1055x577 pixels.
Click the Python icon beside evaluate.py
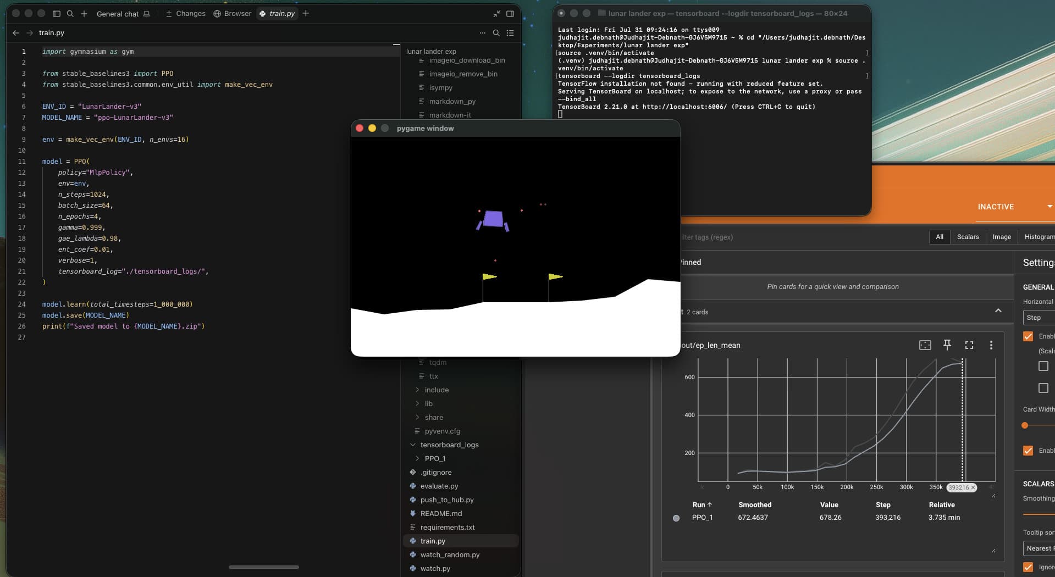click(x=413, y=486)
